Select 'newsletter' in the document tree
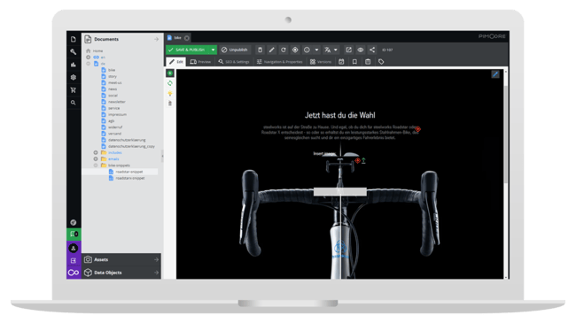 pos(117,102)
